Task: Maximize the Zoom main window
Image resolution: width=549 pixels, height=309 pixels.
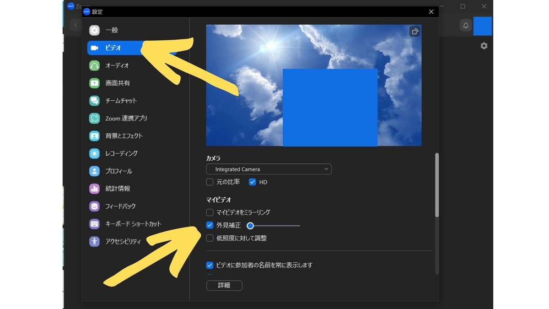Action: pyautogui.click(x=463, y=6)
